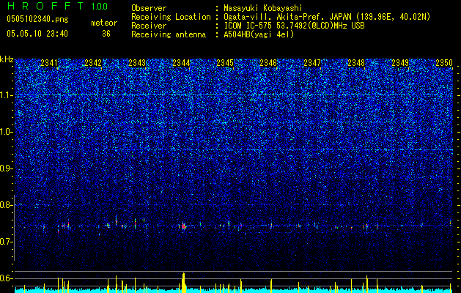
Task: Click the Receiving Location label
Action: pyautogui.click(x=171, y=17)
